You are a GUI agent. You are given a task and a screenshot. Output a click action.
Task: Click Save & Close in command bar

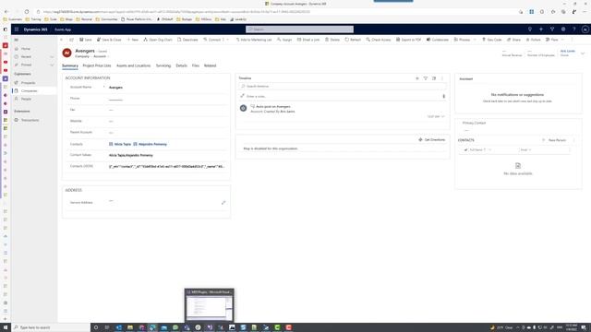click(x=109, y=40)
